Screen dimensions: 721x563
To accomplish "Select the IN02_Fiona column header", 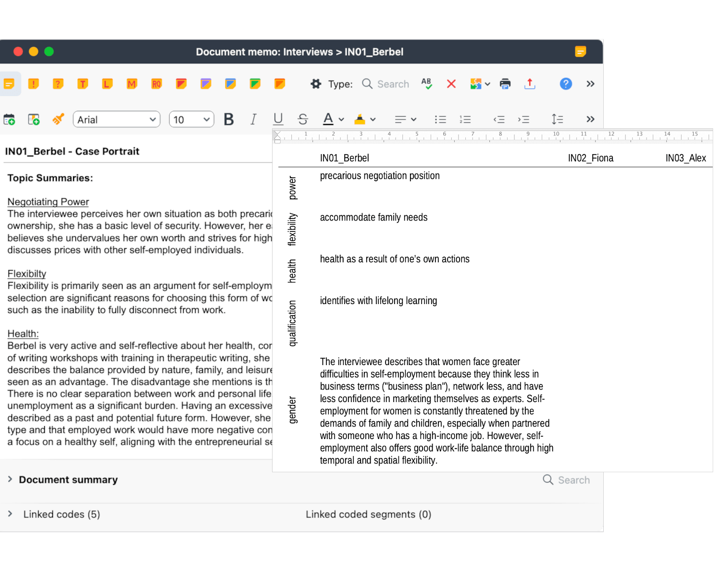I will tap(591, 158).
